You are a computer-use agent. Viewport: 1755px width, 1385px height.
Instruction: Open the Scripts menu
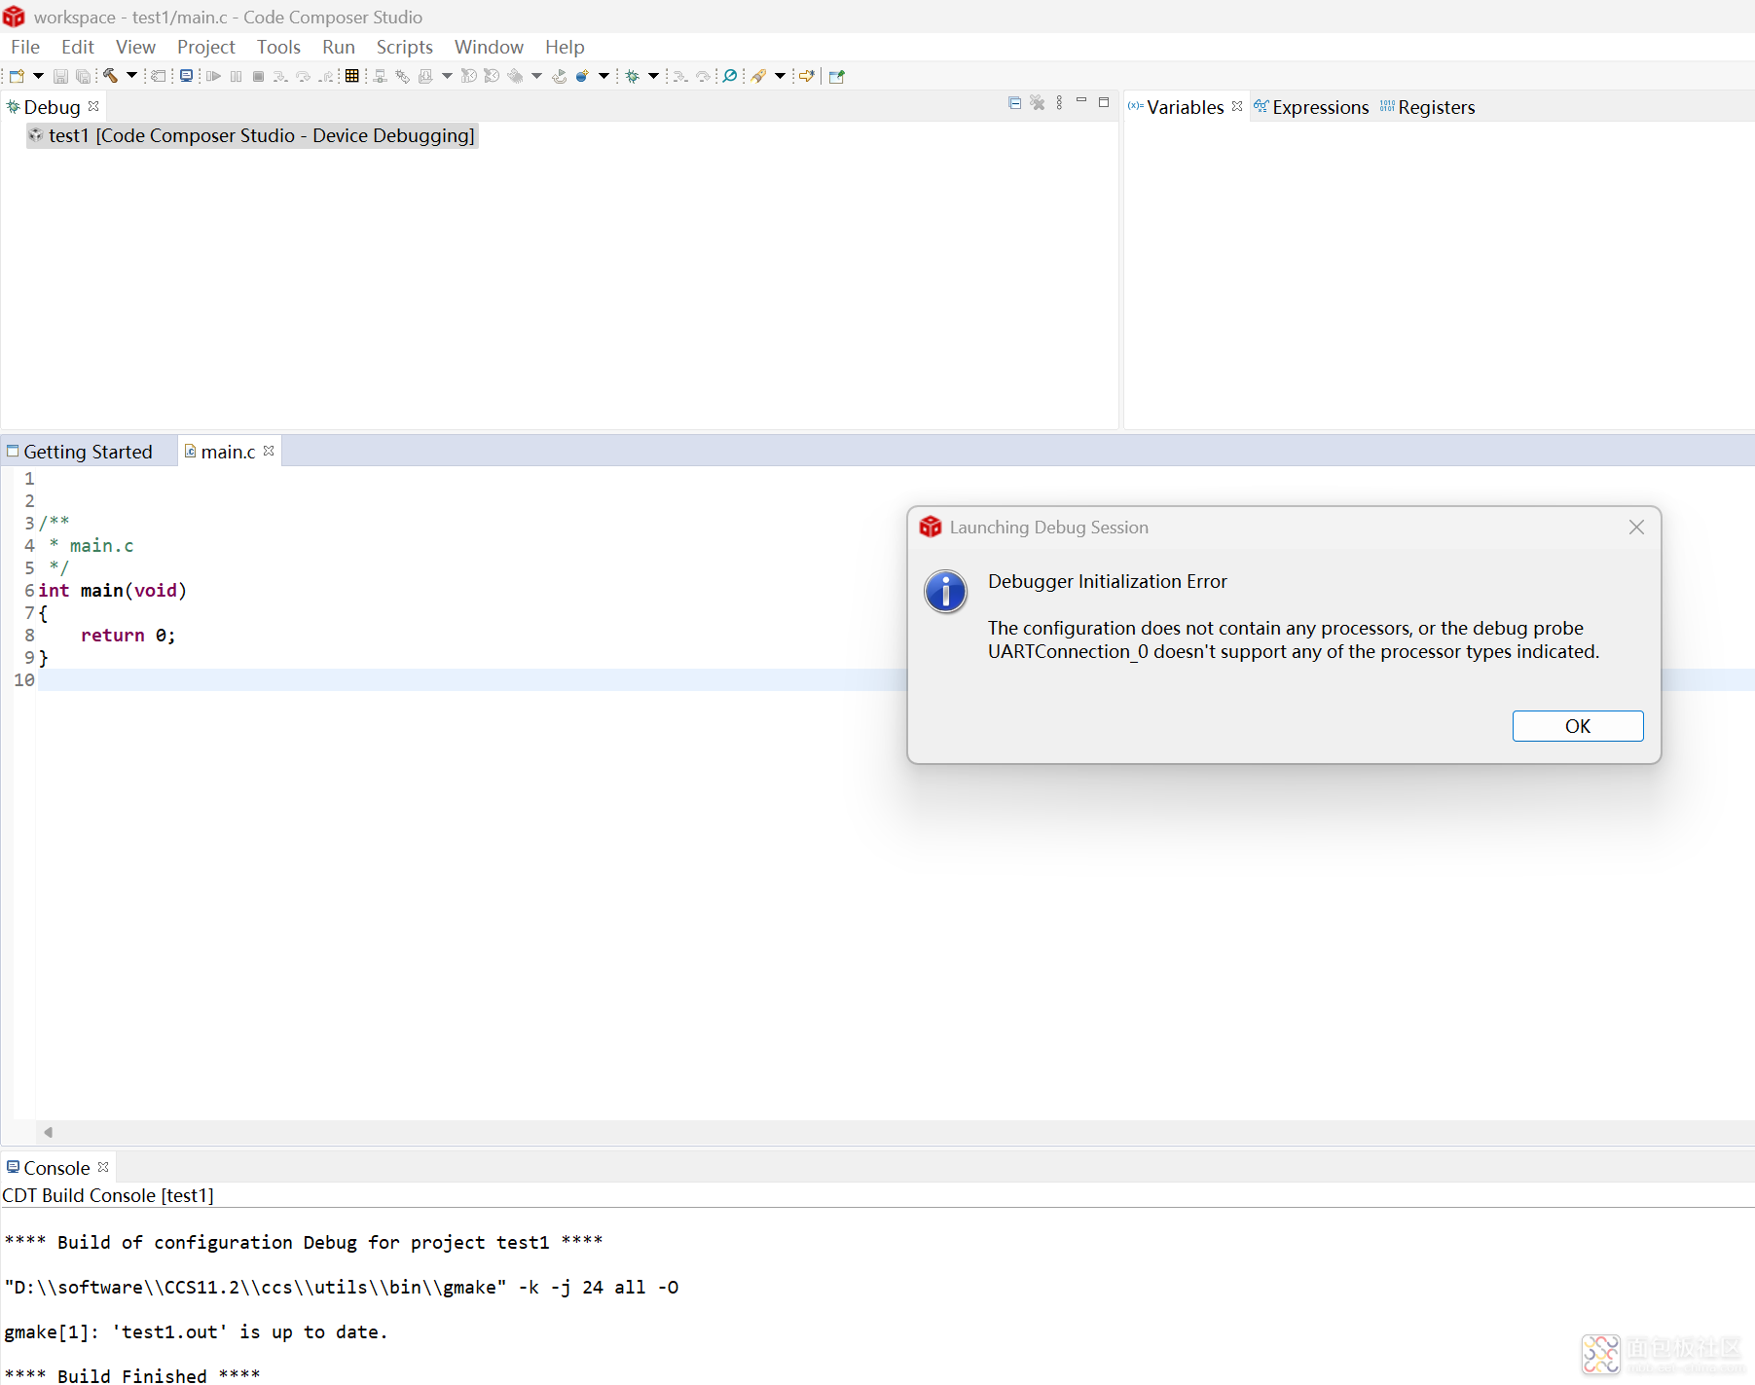(x=405, y=47)
